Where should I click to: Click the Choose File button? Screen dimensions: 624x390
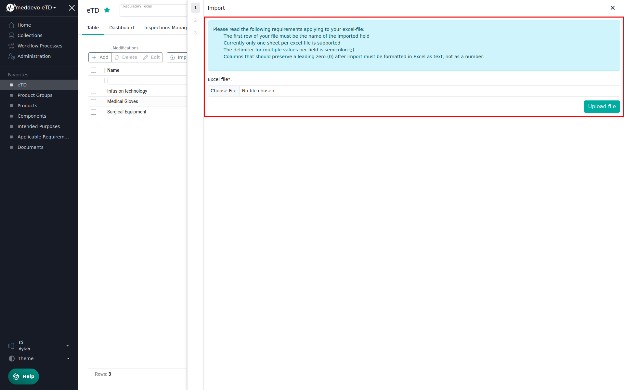(x=223, y=91)
